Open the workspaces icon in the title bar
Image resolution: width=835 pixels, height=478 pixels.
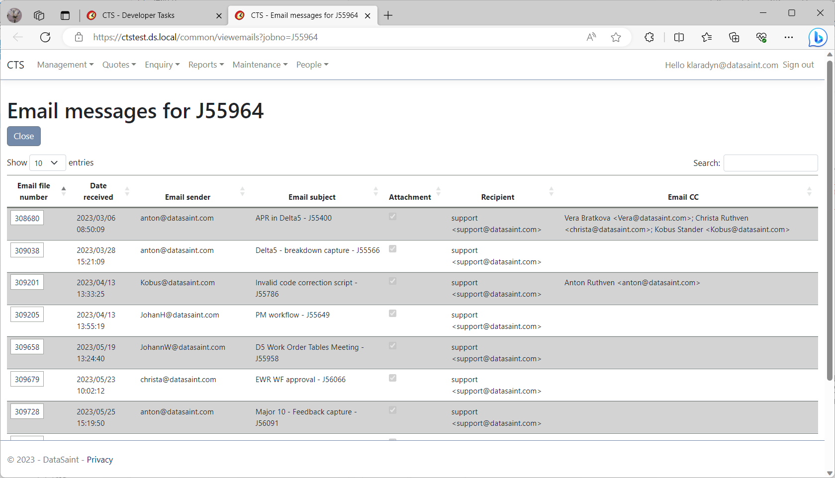click(x=39, y=15)
